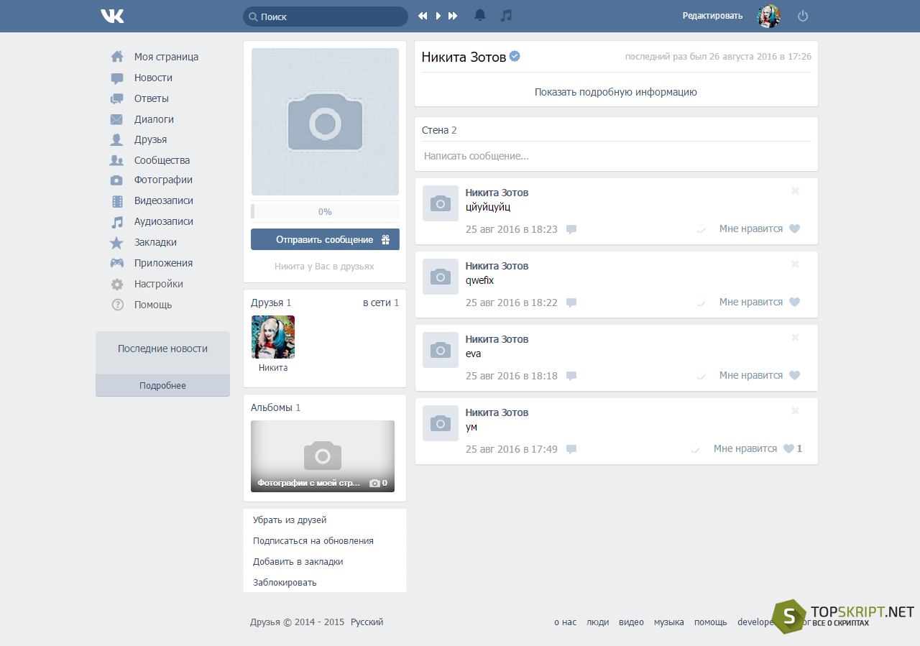Click Заблокировать
920x646 pixels.
point(285,582)
